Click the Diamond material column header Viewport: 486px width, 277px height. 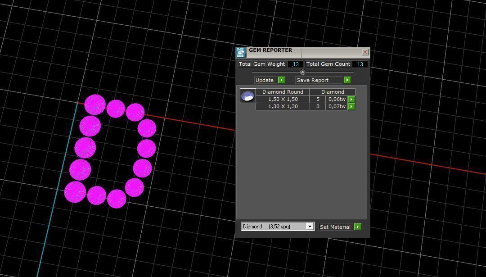click(333, 92)
